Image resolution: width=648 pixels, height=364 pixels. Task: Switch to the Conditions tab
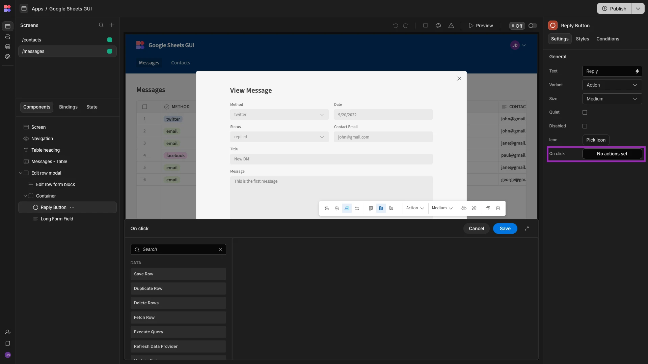coord(608,39)
